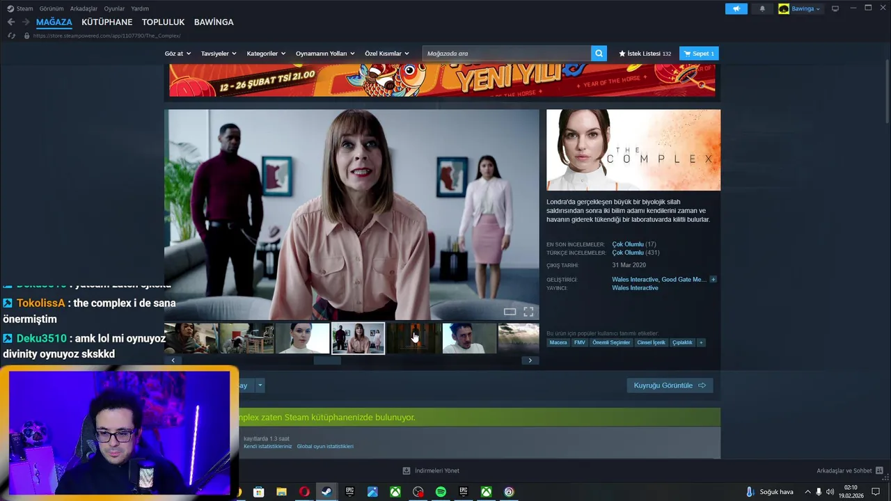Open the Arkadaşlar menu
This screenshot has height=501, width=891.
(84, 8)
